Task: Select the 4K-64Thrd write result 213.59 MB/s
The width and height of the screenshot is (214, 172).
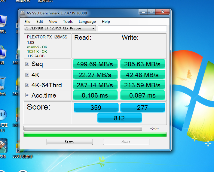Action: click(143, 85)
